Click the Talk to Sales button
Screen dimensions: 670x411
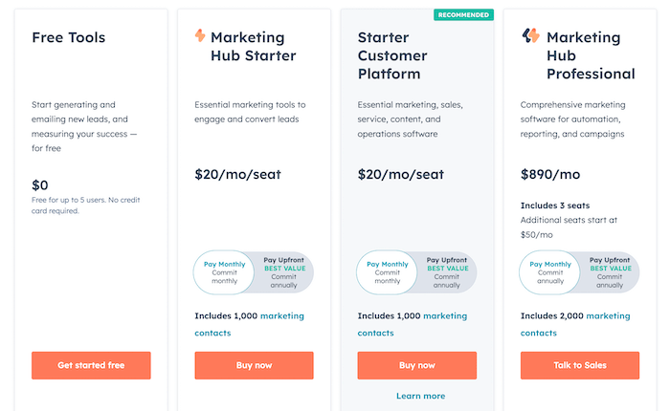[580, 365]
